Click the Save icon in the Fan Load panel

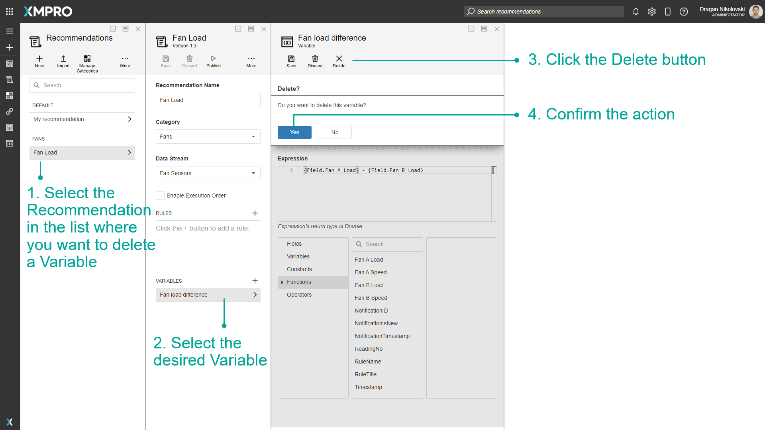166,62
